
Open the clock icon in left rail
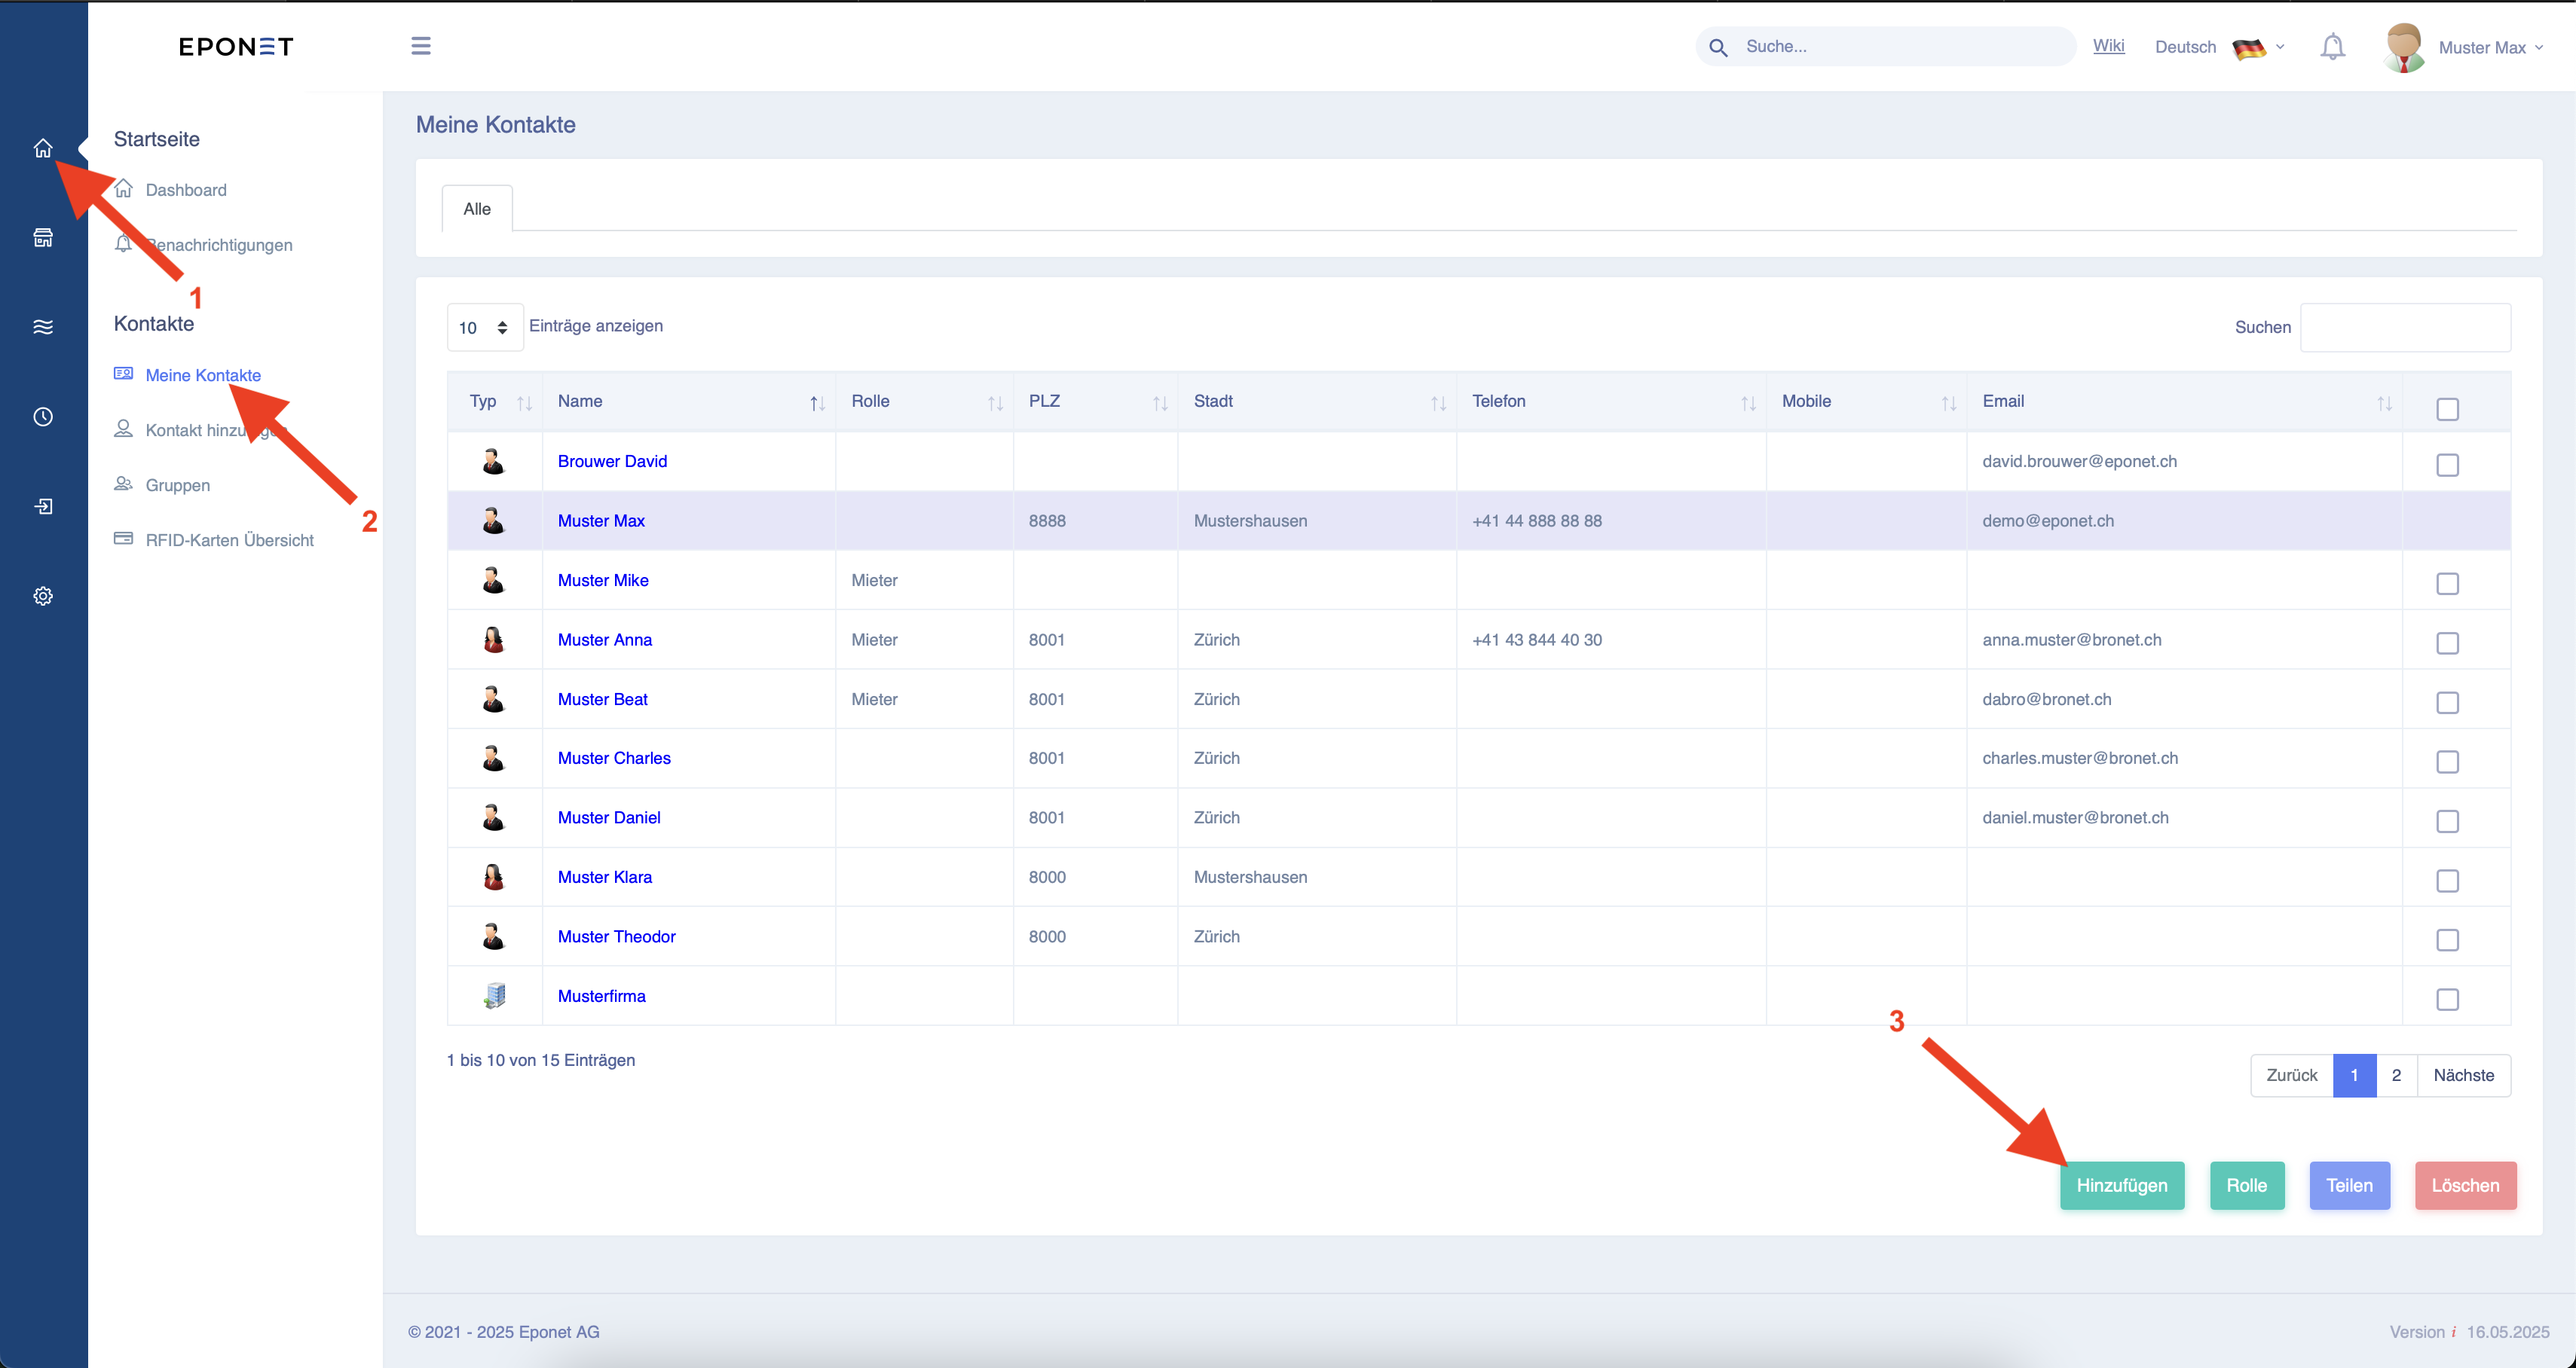coord(43,417)
